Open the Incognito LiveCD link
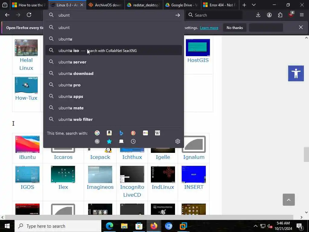 tap(132, 191)
